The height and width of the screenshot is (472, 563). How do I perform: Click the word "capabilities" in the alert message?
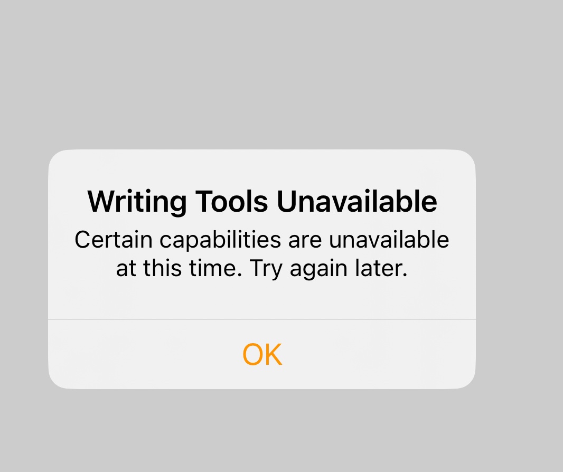click(x=220, y=240)
